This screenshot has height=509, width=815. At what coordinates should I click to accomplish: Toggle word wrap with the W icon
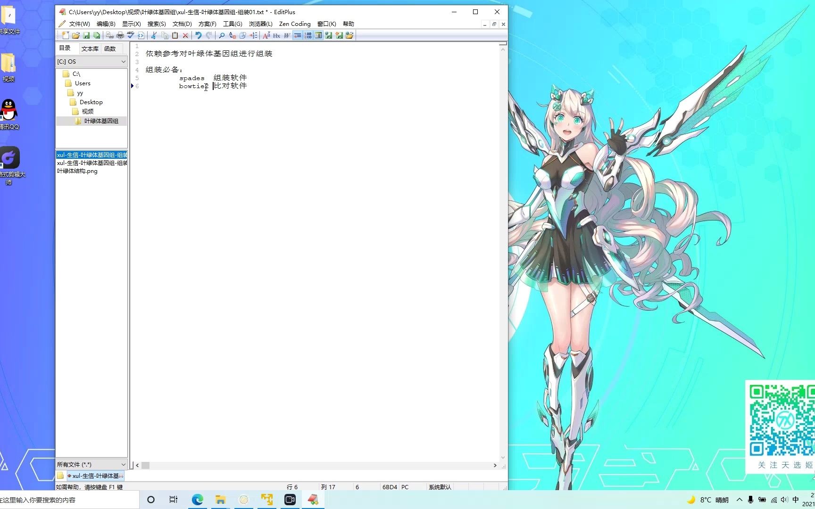tap(287, 35)
